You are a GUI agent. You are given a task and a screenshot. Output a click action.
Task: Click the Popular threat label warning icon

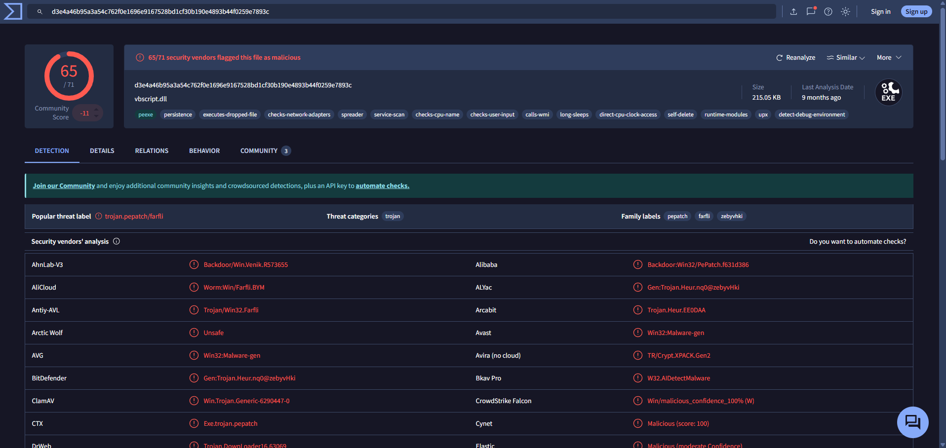[99, 216]
